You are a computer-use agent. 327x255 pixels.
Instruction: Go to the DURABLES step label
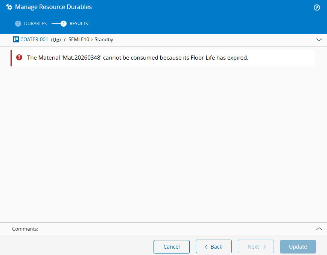pos(35,24)
